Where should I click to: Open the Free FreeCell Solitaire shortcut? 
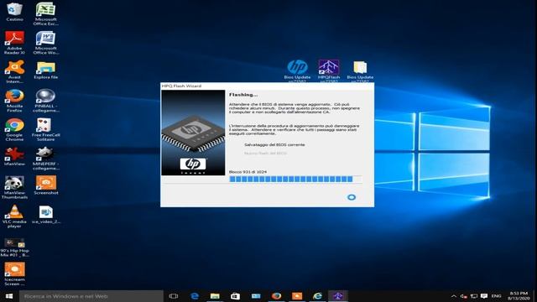(45, 129)
